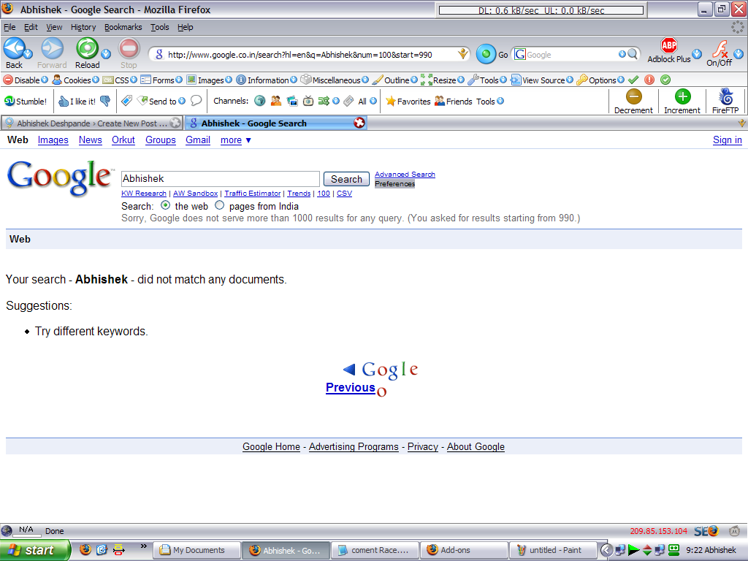748x561 pixels.
Task: Click the Google Search button
Action: (346, 179)
